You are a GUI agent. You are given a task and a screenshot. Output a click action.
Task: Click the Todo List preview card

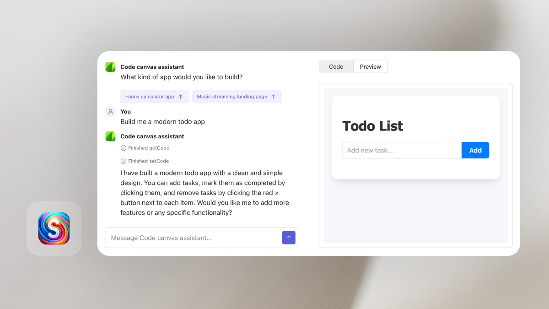tap(415, 137)
